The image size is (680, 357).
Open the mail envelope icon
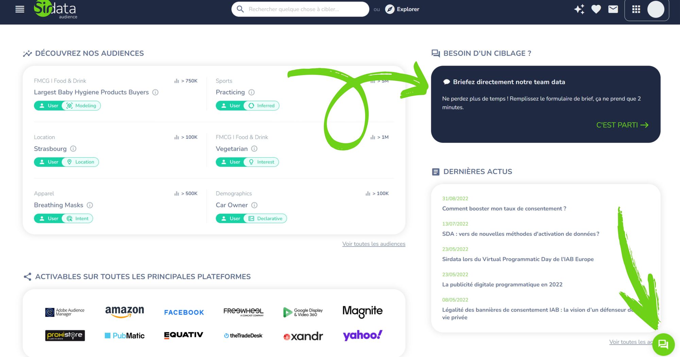coord(613,9)
